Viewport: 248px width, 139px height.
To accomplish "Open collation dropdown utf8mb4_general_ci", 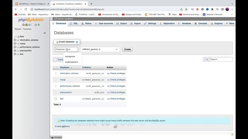I will coord(100,49).
